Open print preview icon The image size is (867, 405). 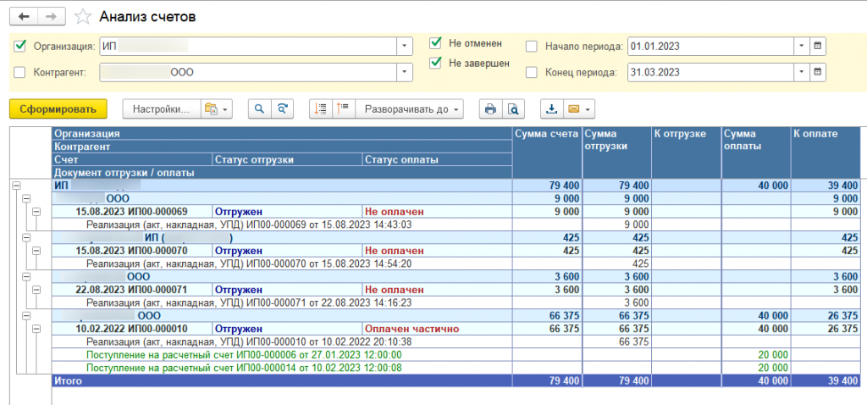click(514, 109)
